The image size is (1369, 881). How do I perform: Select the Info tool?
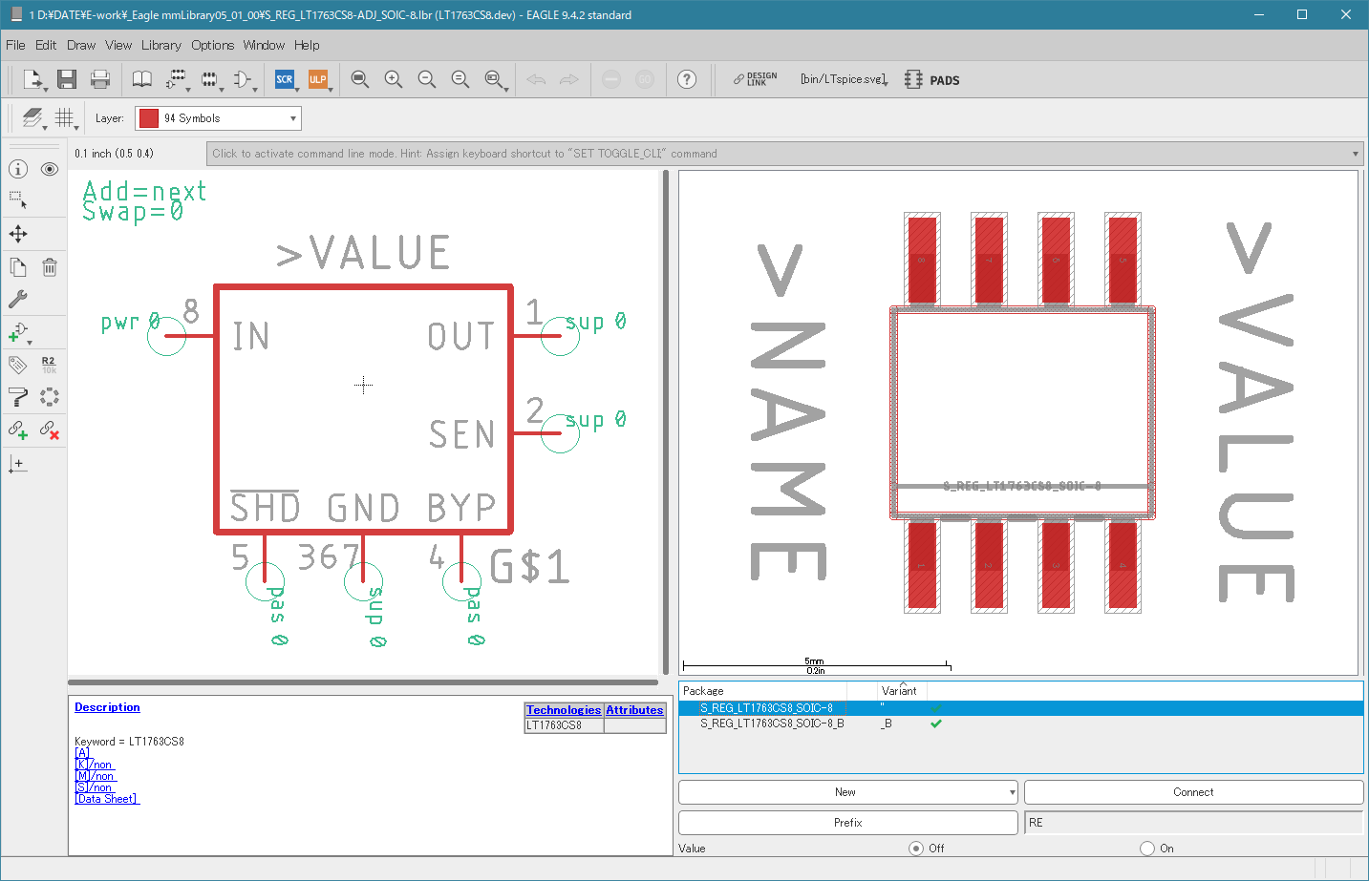click(x=18, y=169)
